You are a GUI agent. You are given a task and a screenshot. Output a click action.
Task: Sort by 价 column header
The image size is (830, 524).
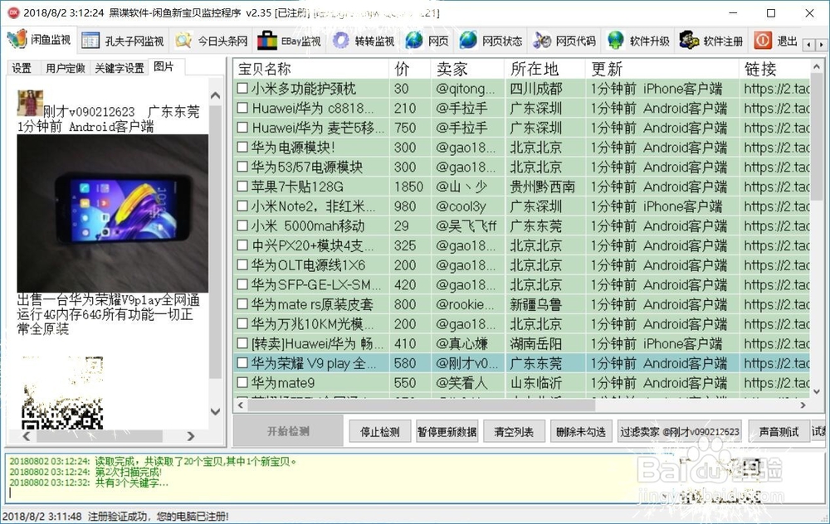pos(410,69)
